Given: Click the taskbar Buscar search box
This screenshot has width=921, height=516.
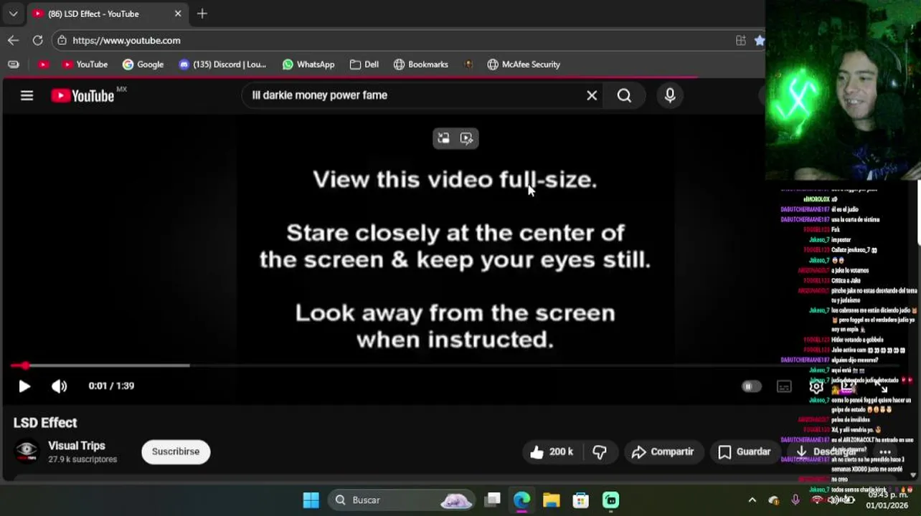Looking at the screenshot, I should pyautogui.click(x=402, y=500).
